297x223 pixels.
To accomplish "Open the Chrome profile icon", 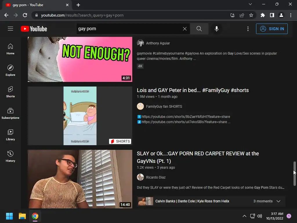I will click(x=281, y=15).
